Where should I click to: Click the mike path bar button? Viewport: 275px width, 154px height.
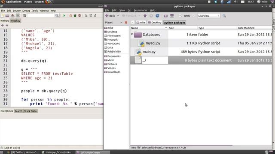[141, 23]
